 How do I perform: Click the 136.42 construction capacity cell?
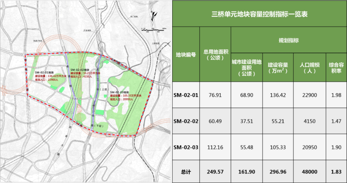tap(278, 95)
